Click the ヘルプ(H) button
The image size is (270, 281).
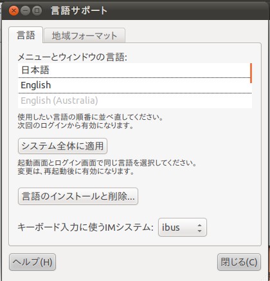[x=32, y=262]
